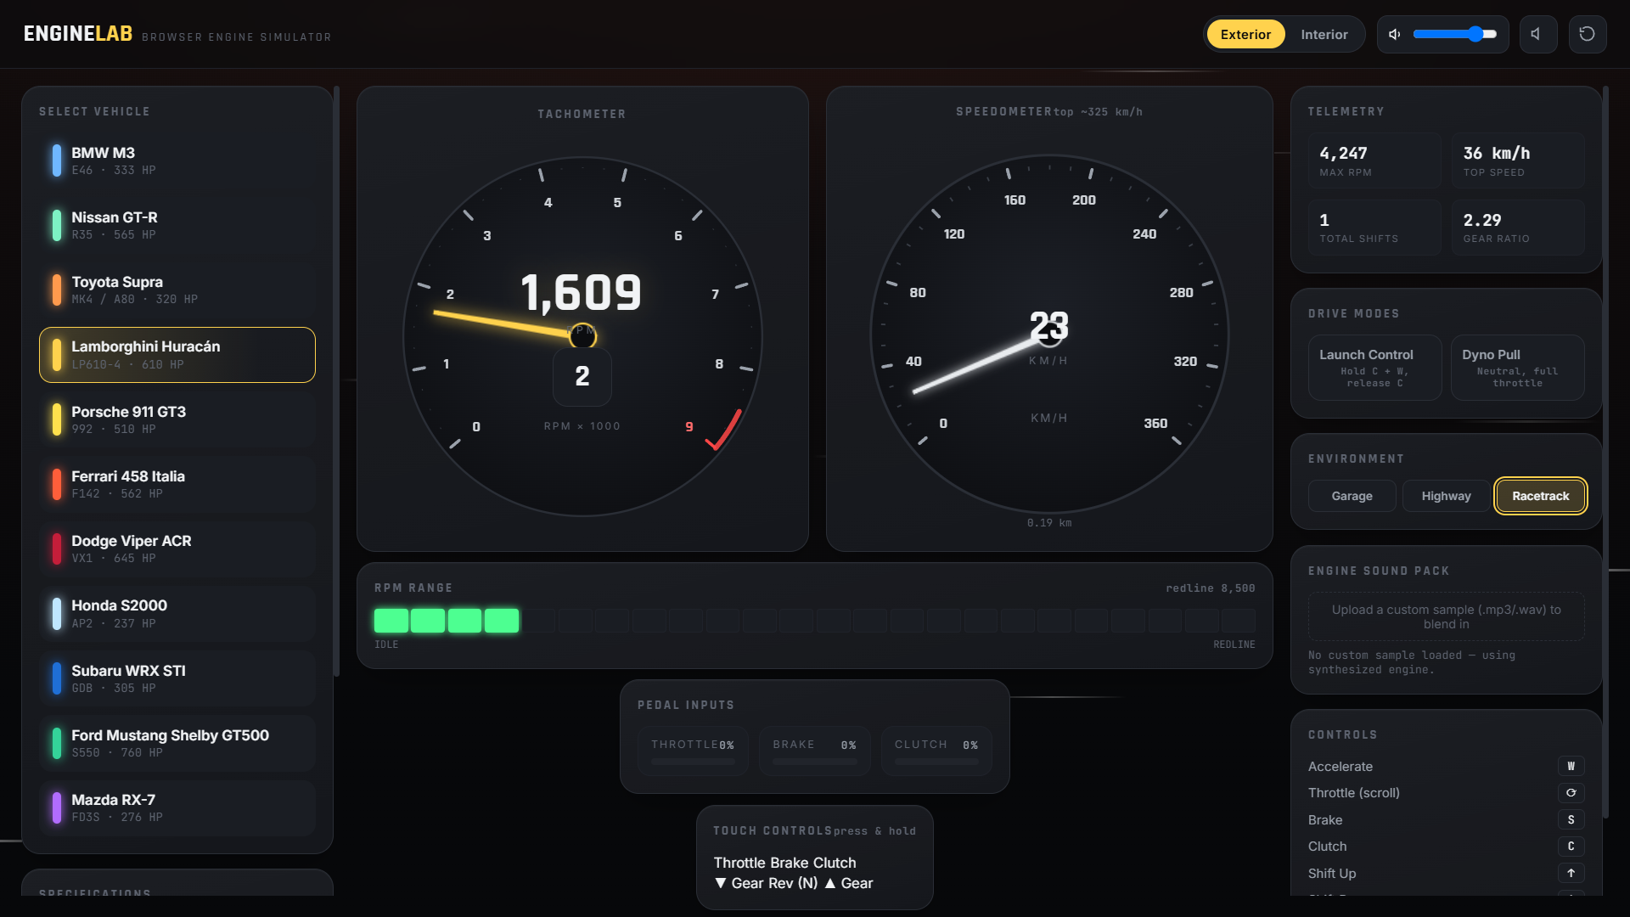Tap the ▼ Gear downshift touch control
Image resolution: width=1630 pixels, height=917 pixels.
[x=739, y=883]
